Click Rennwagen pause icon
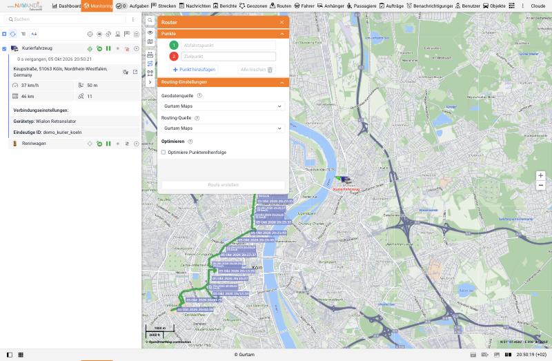 pyautogui.click(x=108, y=144)
